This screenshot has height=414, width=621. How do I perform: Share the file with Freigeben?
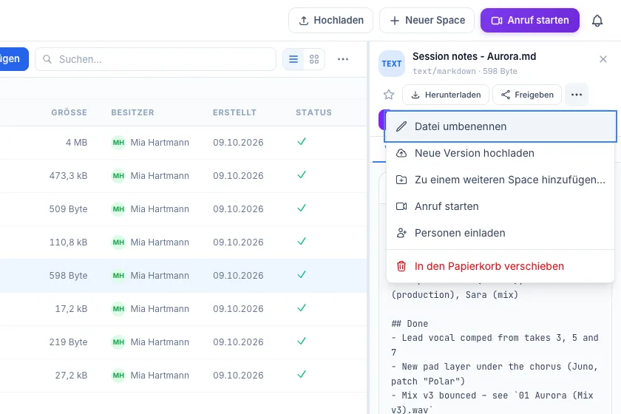[x=527, y=95]
